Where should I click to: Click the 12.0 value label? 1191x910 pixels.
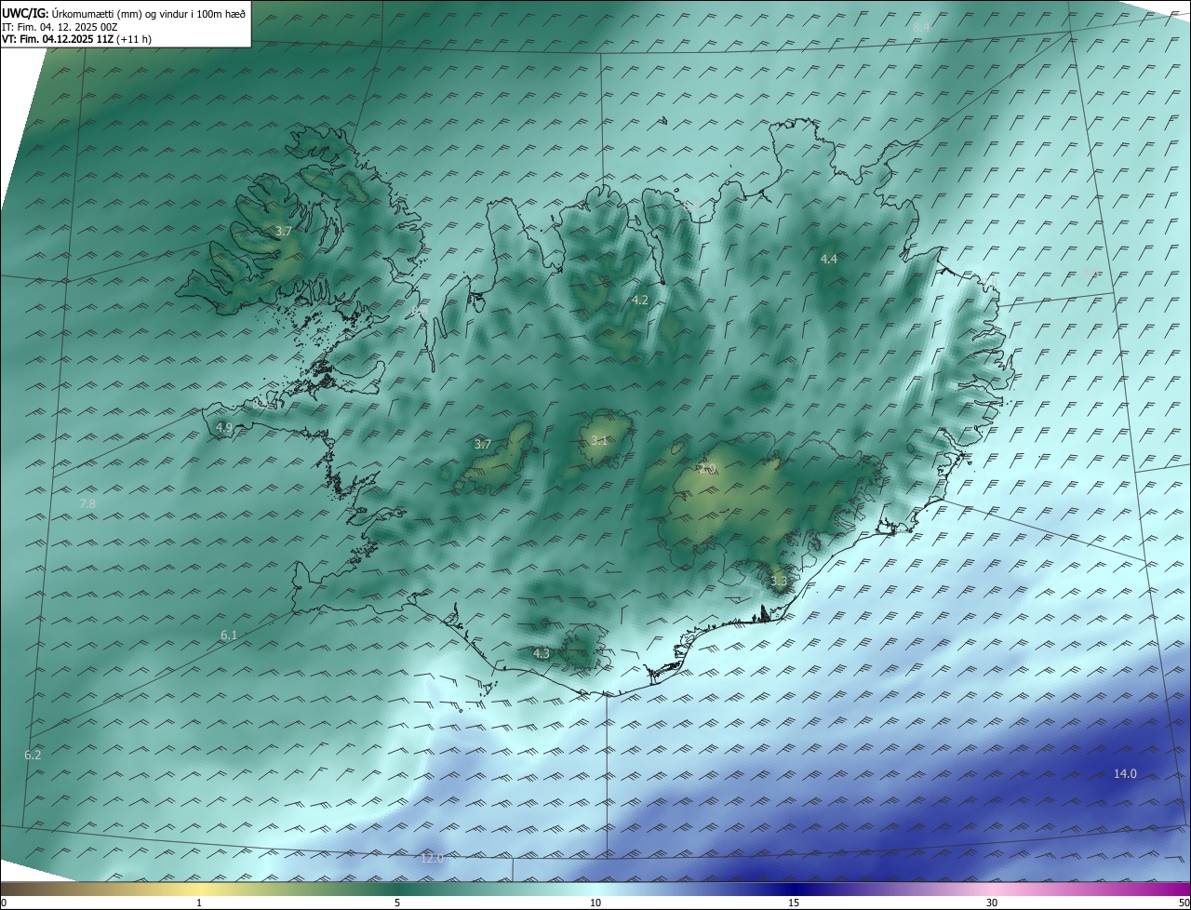432,858
